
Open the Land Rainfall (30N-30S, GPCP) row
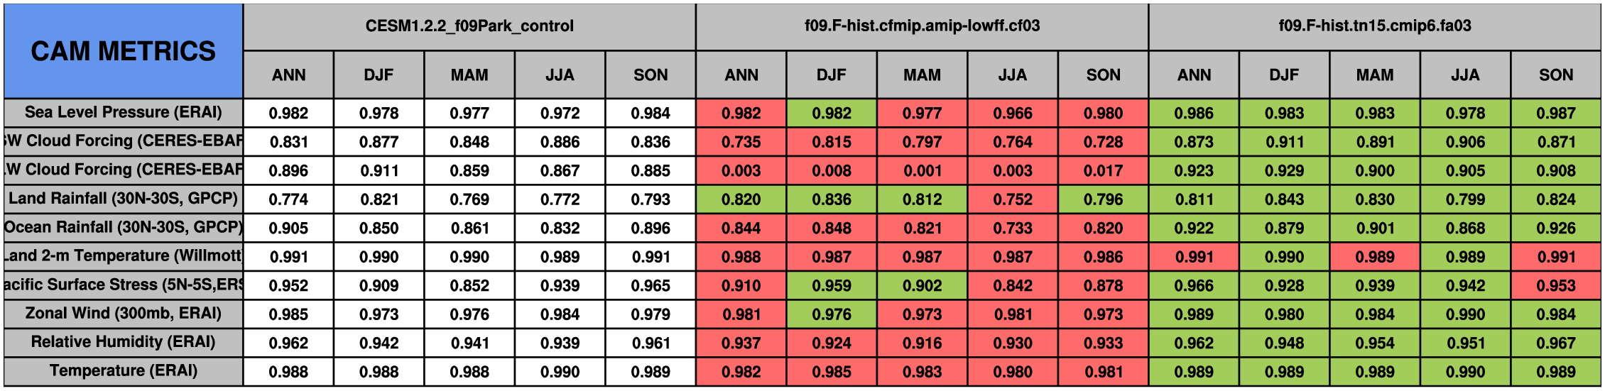pos(123,199)
